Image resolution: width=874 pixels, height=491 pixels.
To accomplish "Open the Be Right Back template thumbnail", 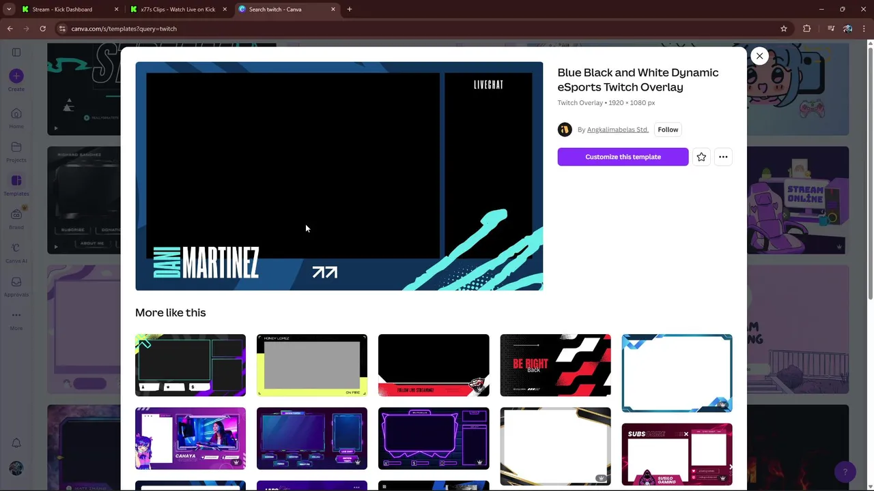I will coord(555,365).
